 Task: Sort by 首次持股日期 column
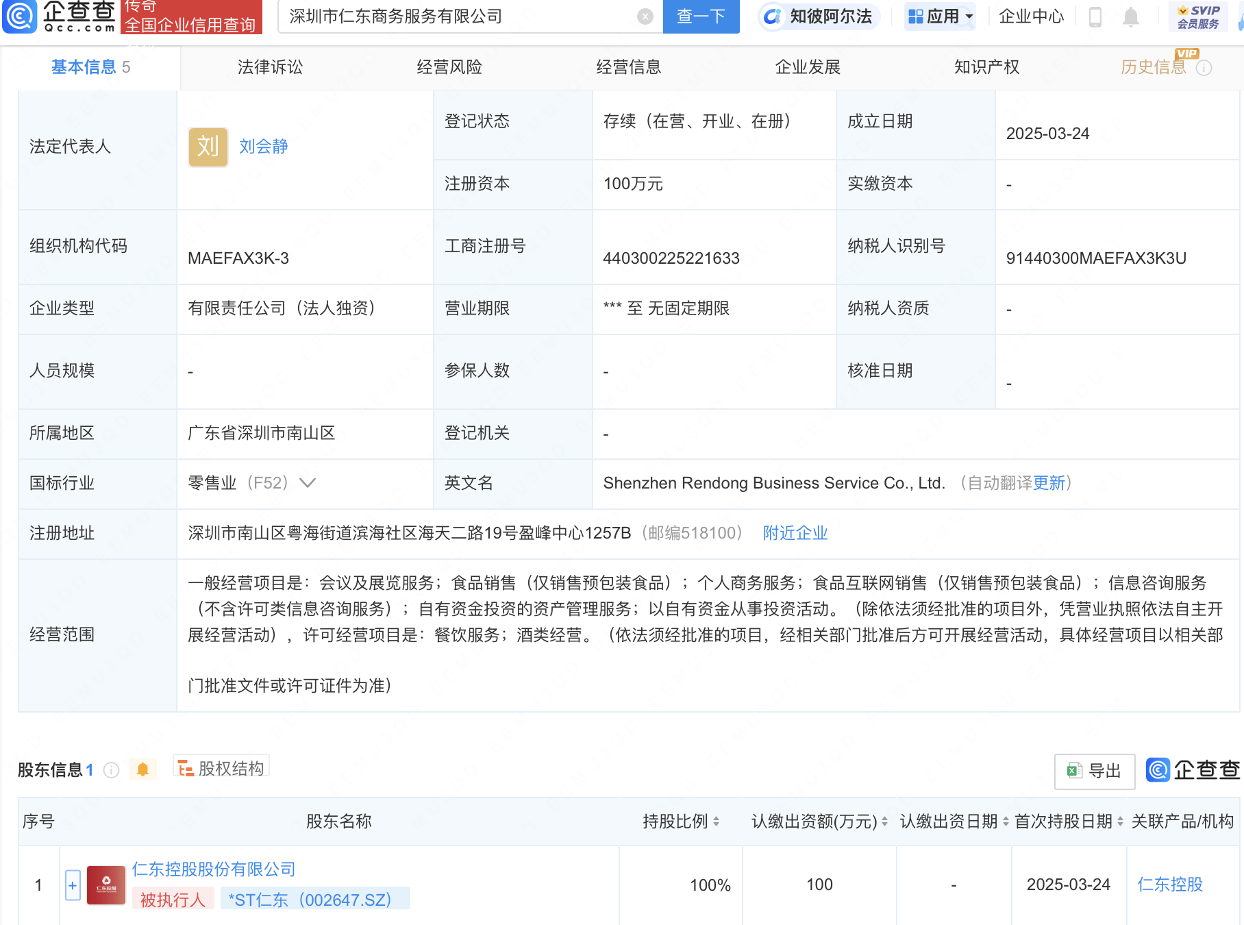(1120, 822)
